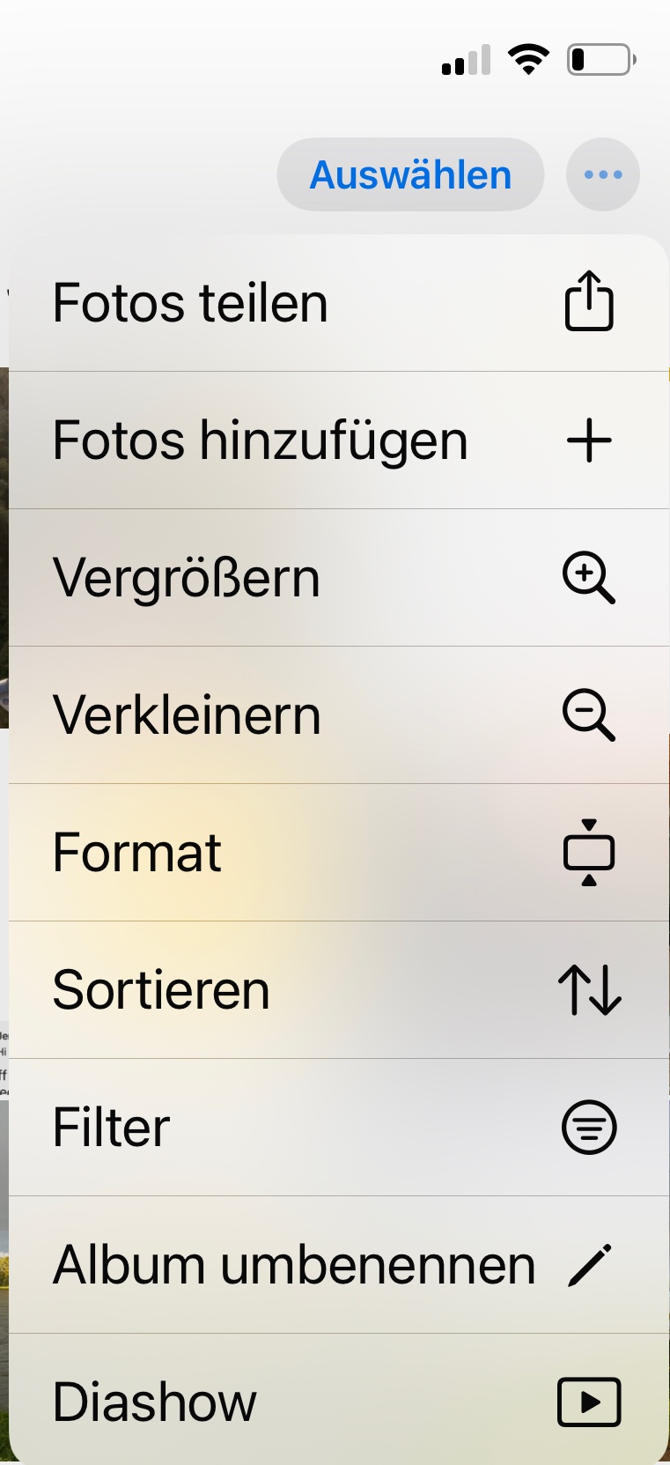Click the zoom-out magnifier icon

click(589, 715)
